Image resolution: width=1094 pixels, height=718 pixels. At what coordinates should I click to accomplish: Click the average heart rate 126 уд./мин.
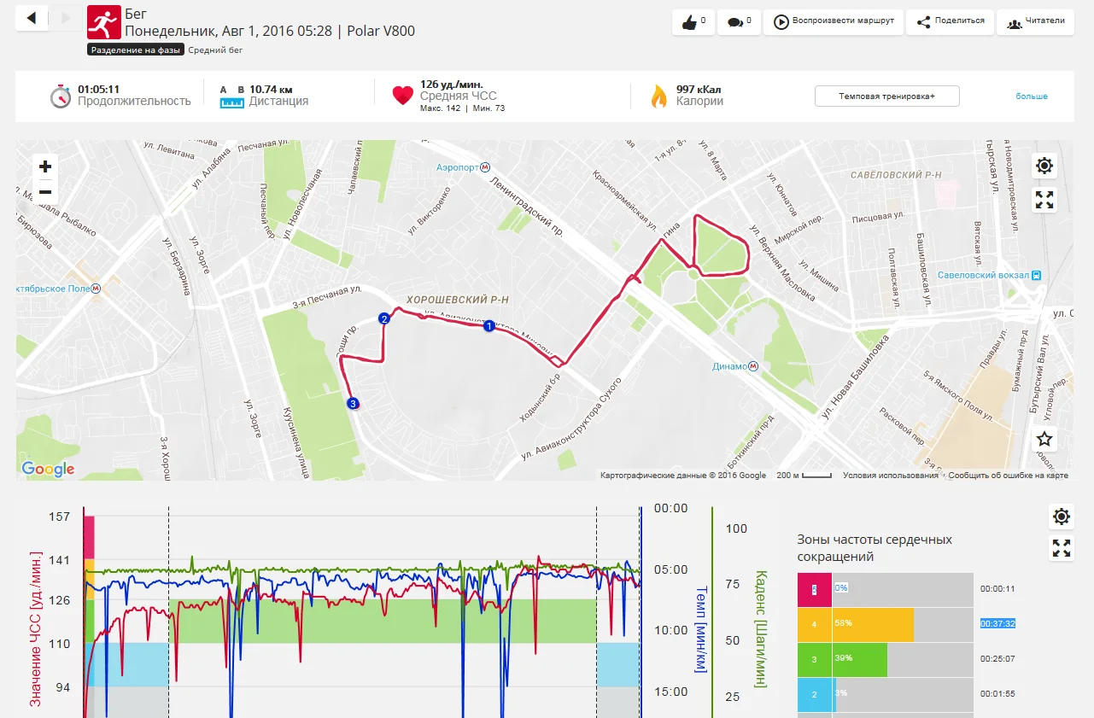coord(452,85)
